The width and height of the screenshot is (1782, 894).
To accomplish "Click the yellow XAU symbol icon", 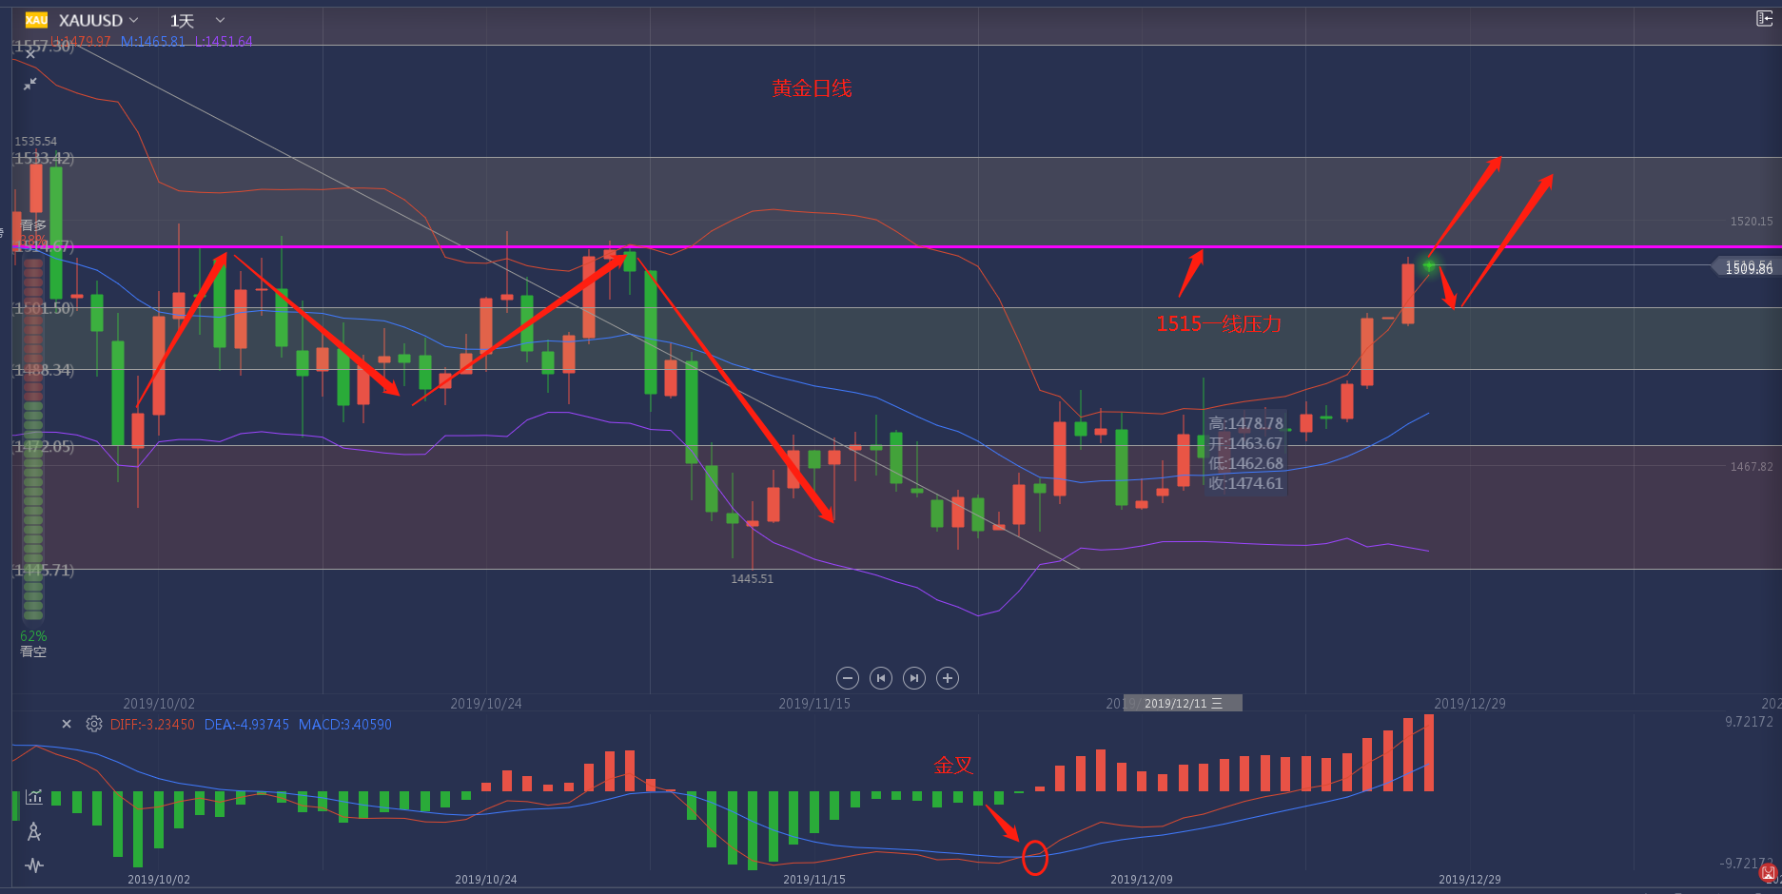I will tap(36, 20).
